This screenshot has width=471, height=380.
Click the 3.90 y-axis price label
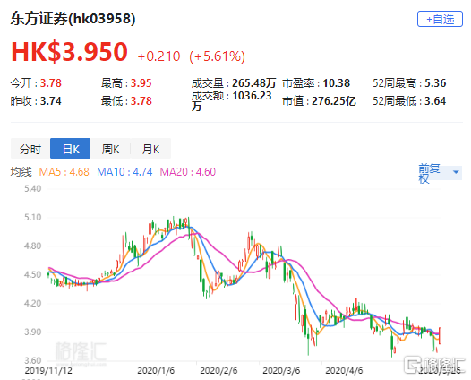[x=33, y=332]
